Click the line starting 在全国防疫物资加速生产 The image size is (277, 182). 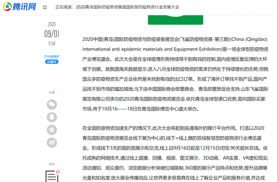click(x=173, y=128)
